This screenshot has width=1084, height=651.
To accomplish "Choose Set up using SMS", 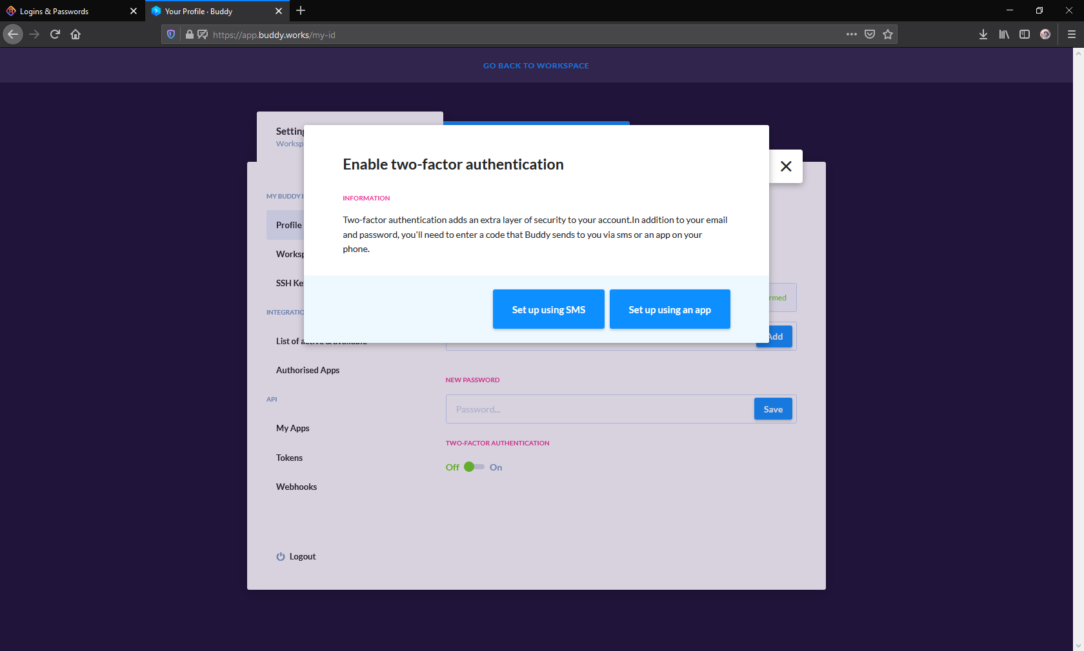I will 548,309.
